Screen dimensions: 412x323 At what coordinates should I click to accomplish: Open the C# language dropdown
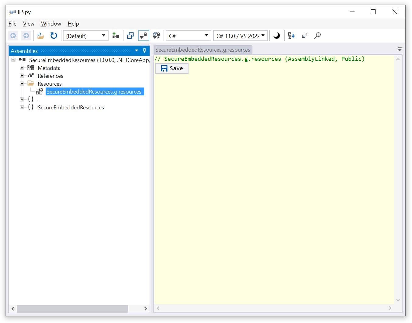(188, 36)
